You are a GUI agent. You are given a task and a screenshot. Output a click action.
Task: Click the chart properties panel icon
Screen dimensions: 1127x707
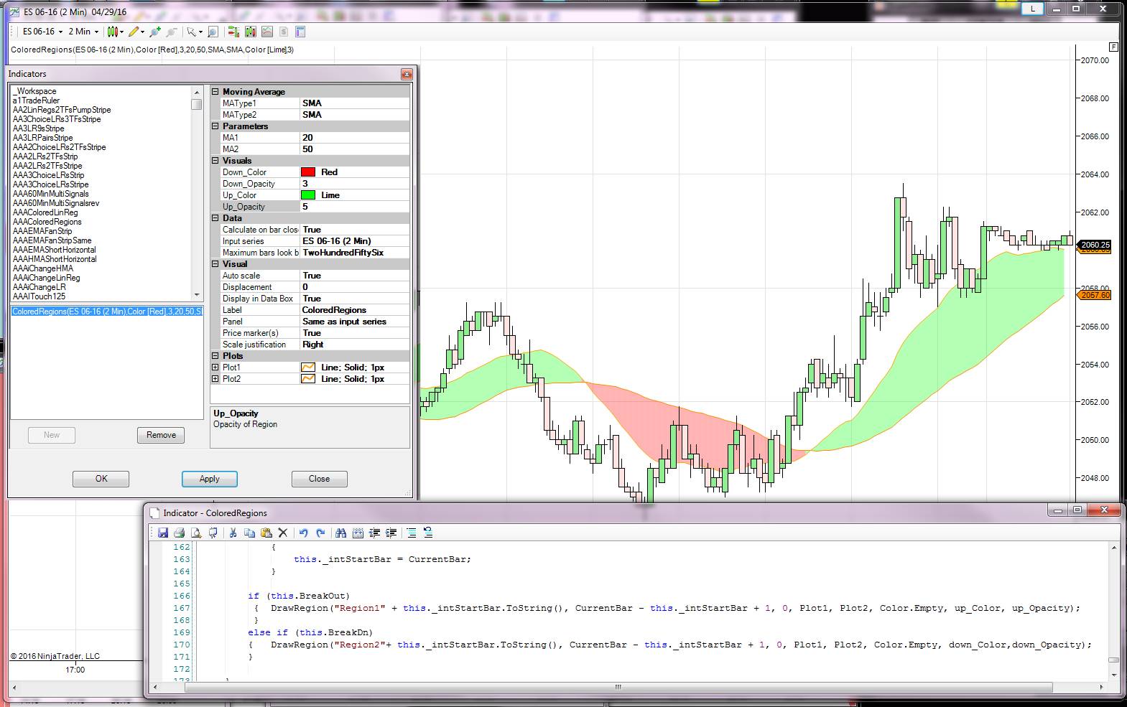[300, 32]
